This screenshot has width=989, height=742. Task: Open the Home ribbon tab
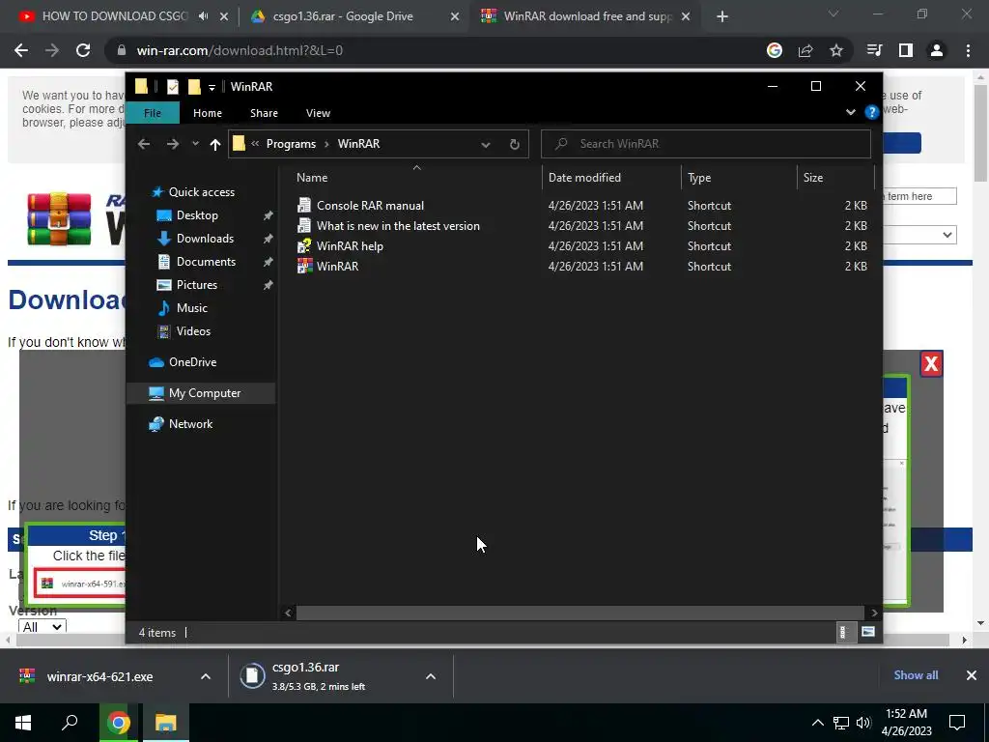208,113
